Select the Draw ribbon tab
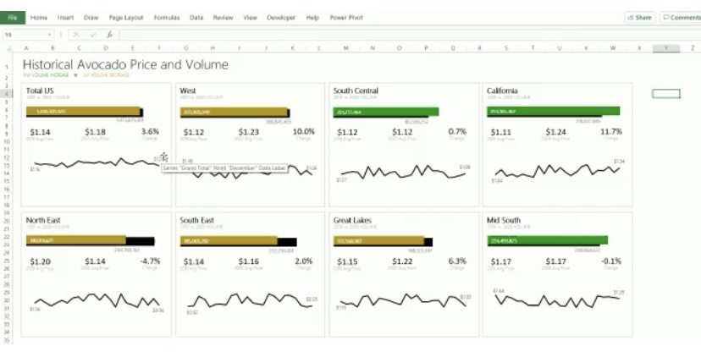 click(x=91, y=18)
